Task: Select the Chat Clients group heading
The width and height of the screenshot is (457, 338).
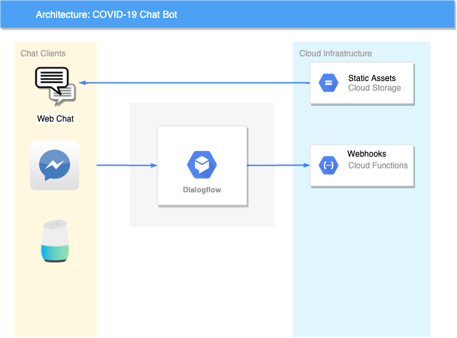Action: pyautogui.click(x=43, y=54)
